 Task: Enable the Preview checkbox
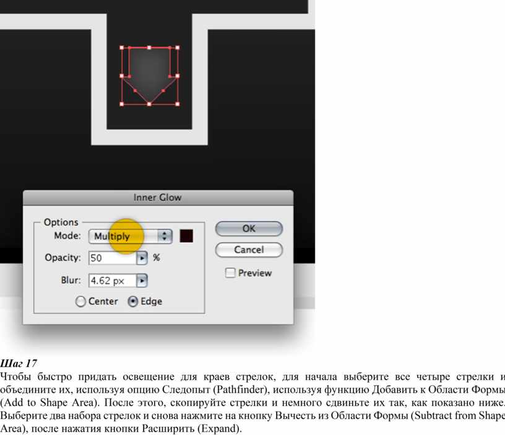point(230,273)
